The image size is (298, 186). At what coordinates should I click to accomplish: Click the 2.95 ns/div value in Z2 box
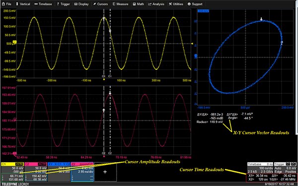pyautogui.click(x=86, y=172)
